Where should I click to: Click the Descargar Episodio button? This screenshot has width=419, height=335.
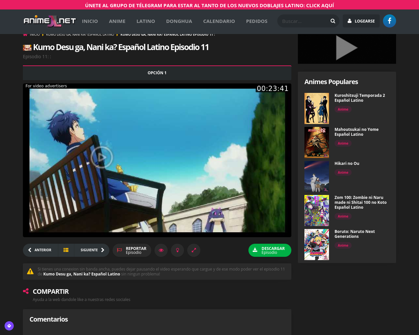pyautogui.click(x=270, y=250)
